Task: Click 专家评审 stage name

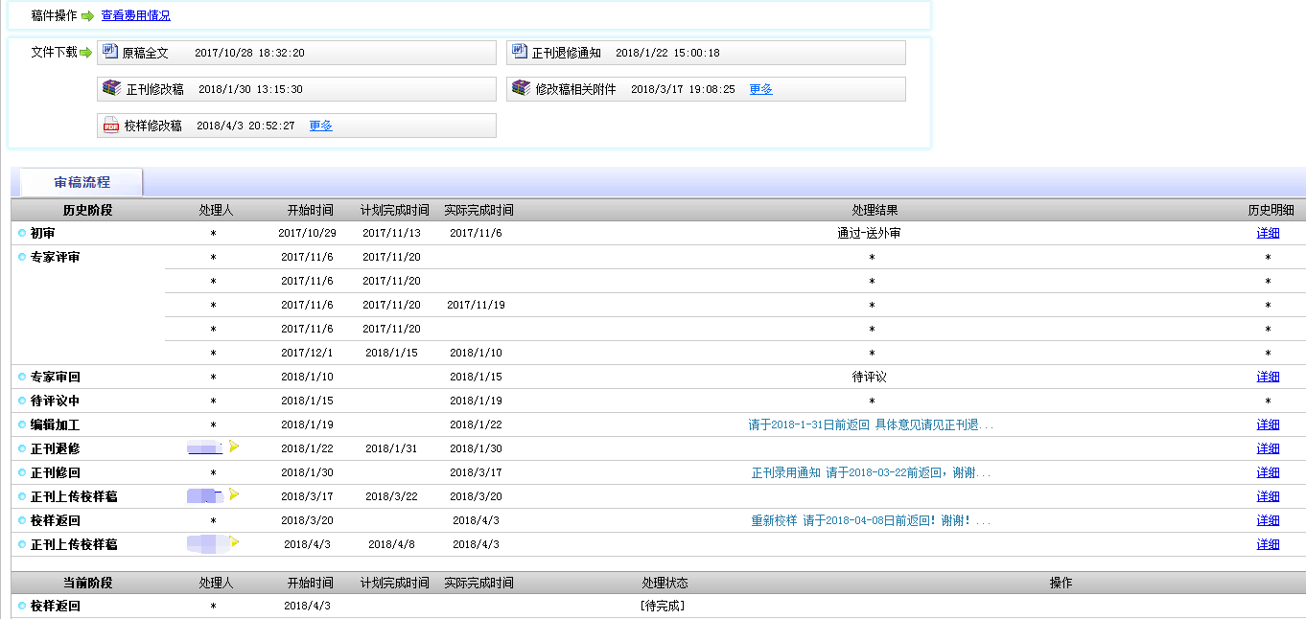Action: [55, 257]
